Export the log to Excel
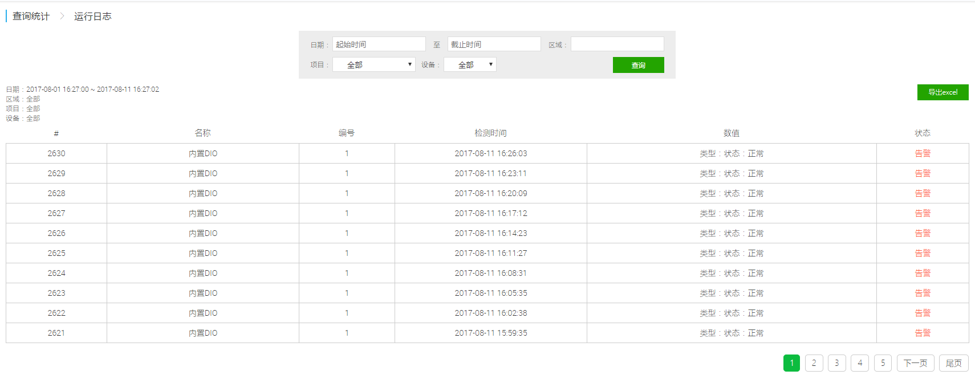Image resolution: width=975 pixels, height=383 pixels. [942, 92]
